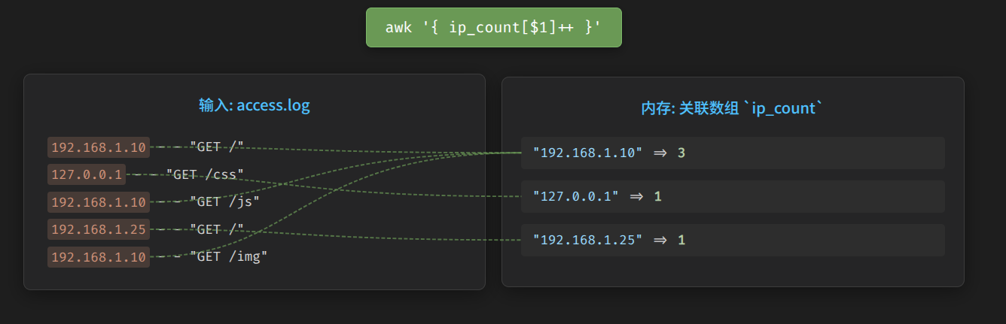The width and height of the screenshot is (1006, 324).
Task: Click the awk ip_count command box
Action: 493,28
